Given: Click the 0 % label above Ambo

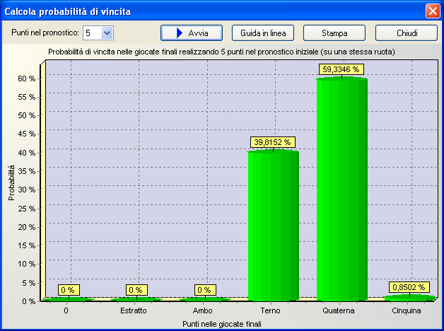Looking at the screenshot, I should click(x=204, y=290).
